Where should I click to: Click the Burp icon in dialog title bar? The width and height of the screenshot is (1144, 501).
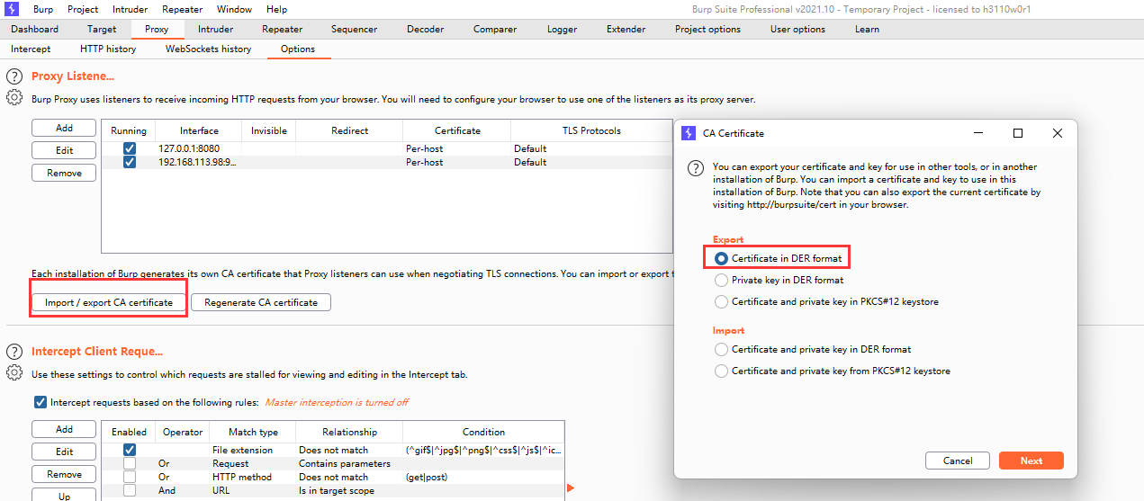tap(689, 133)
